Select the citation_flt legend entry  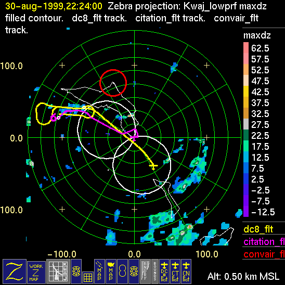[x=264, y=242]
